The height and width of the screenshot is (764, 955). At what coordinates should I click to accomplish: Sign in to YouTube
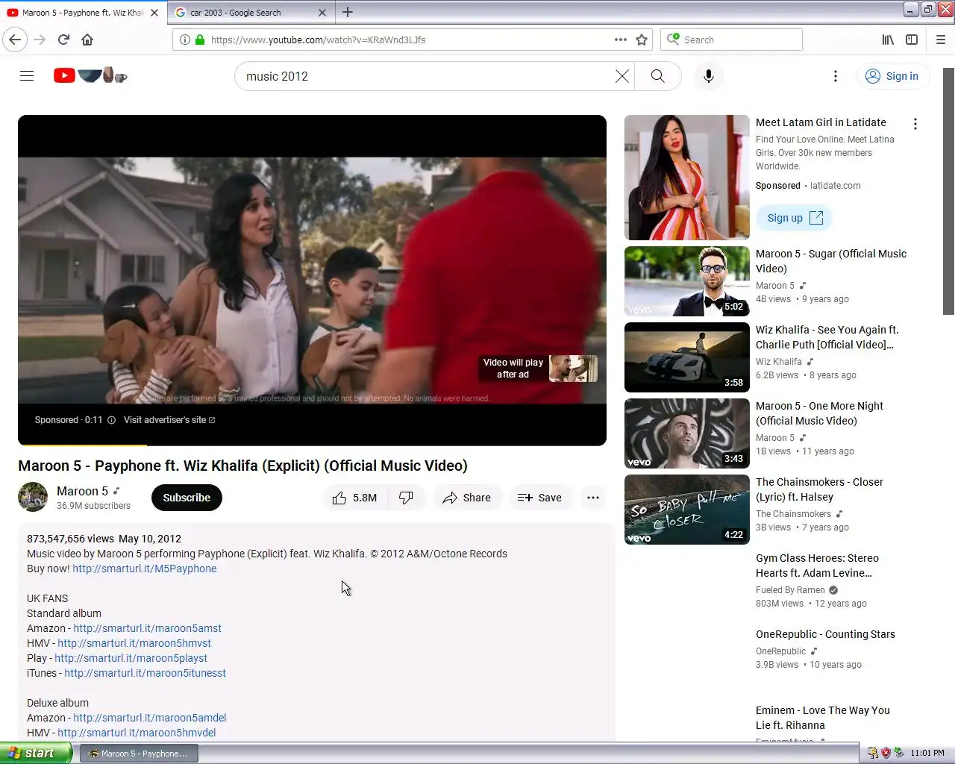892,76
